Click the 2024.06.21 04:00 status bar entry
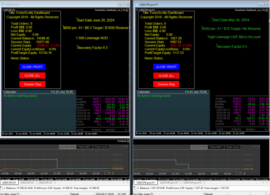 (105, 194)
